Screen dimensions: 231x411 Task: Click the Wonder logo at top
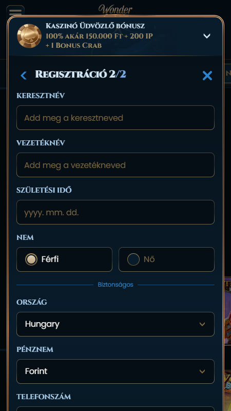pyautogui.click(x=115, y=10)
